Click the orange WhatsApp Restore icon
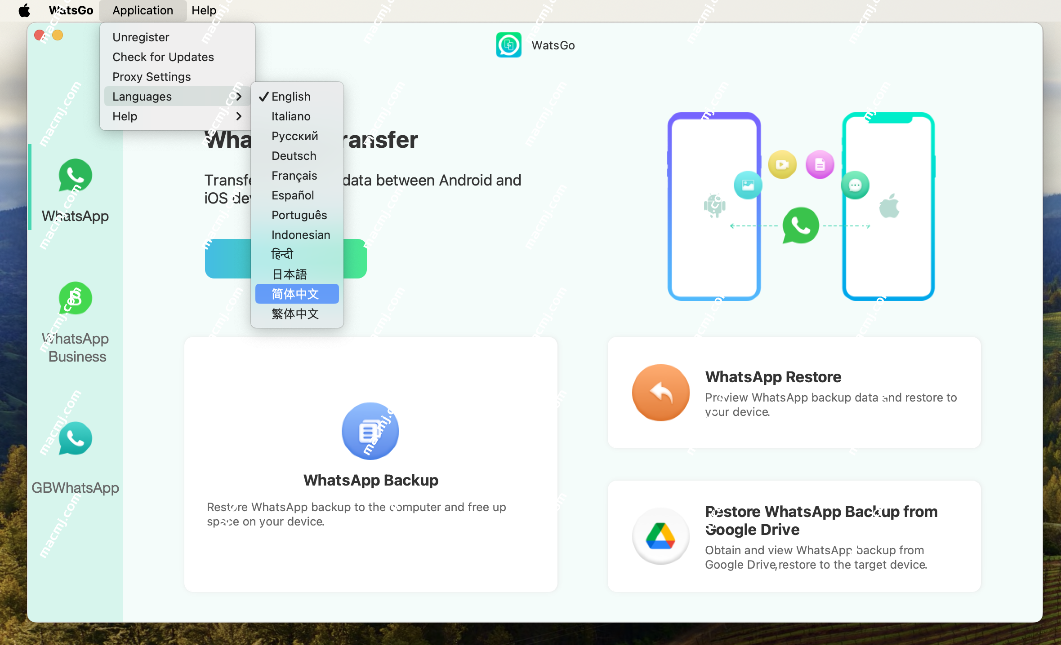The image size is (1061, 645). (x=660, y=393)
